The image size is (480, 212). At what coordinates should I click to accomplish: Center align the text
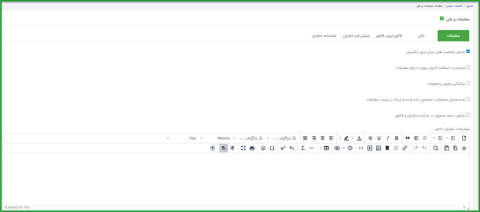click(x=323, y=138)
